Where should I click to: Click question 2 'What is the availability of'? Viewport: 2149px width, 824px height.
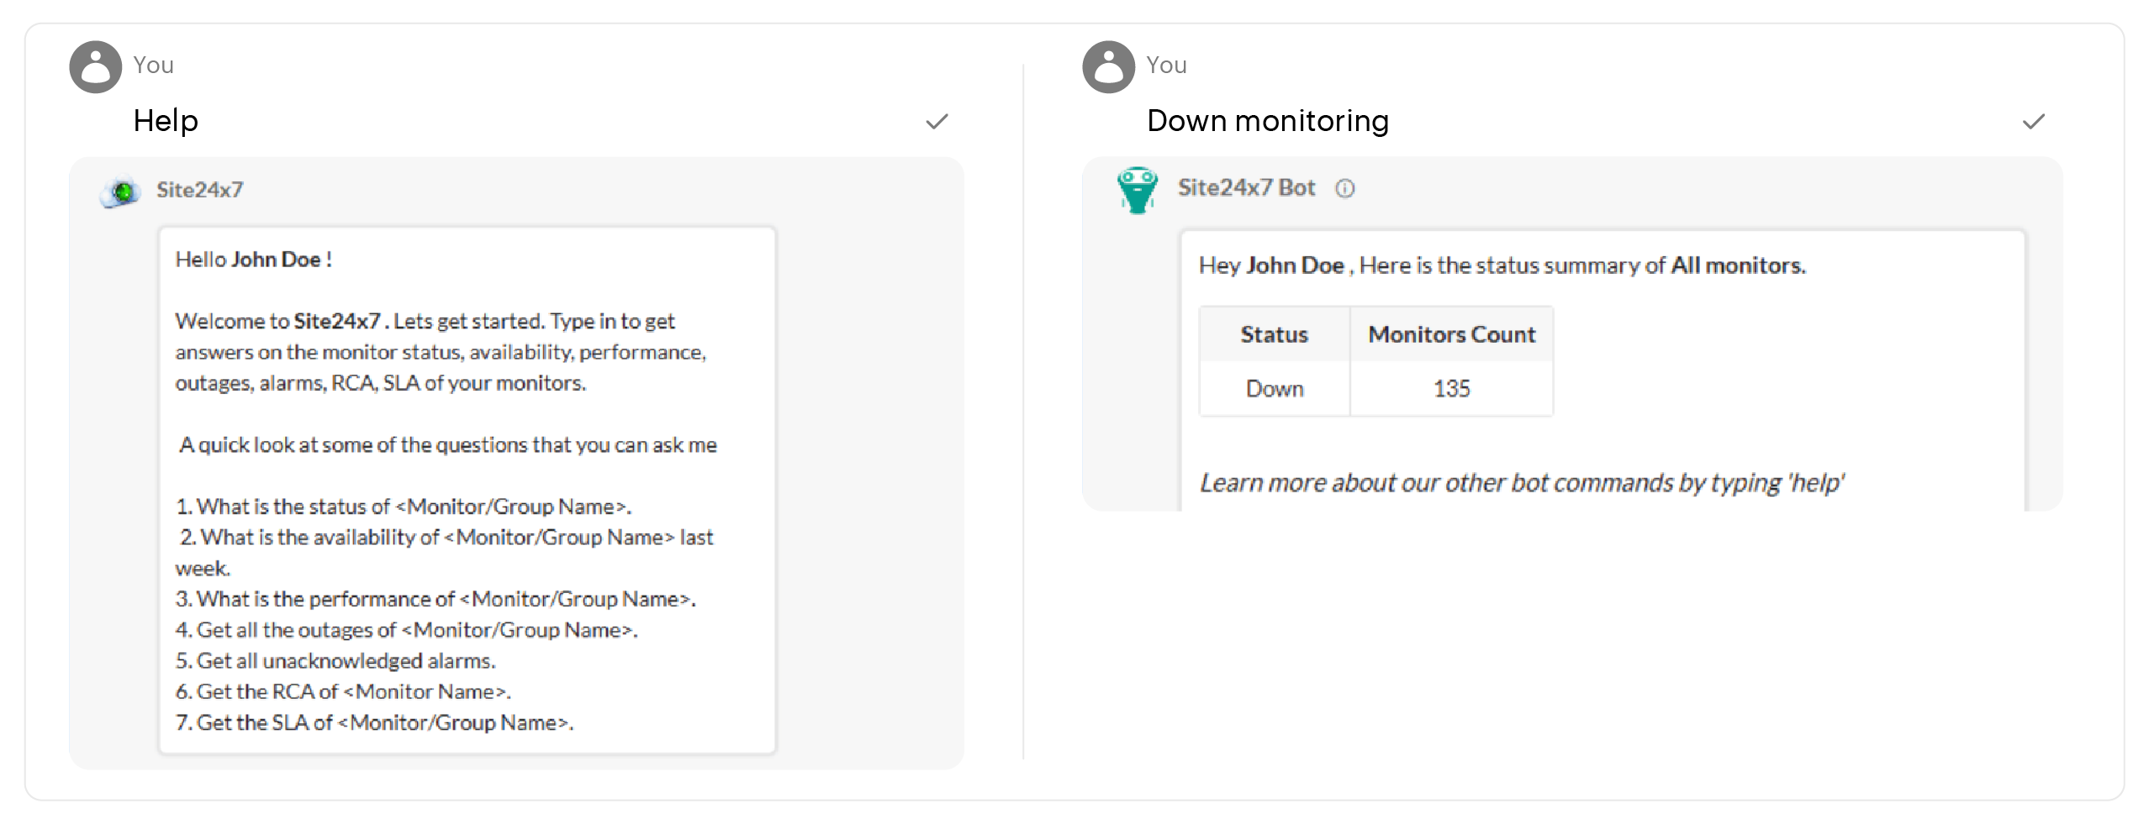(x=445, y=553)
